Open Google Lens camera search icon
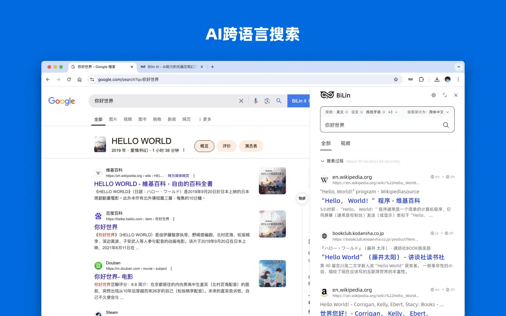 point(267,101)
